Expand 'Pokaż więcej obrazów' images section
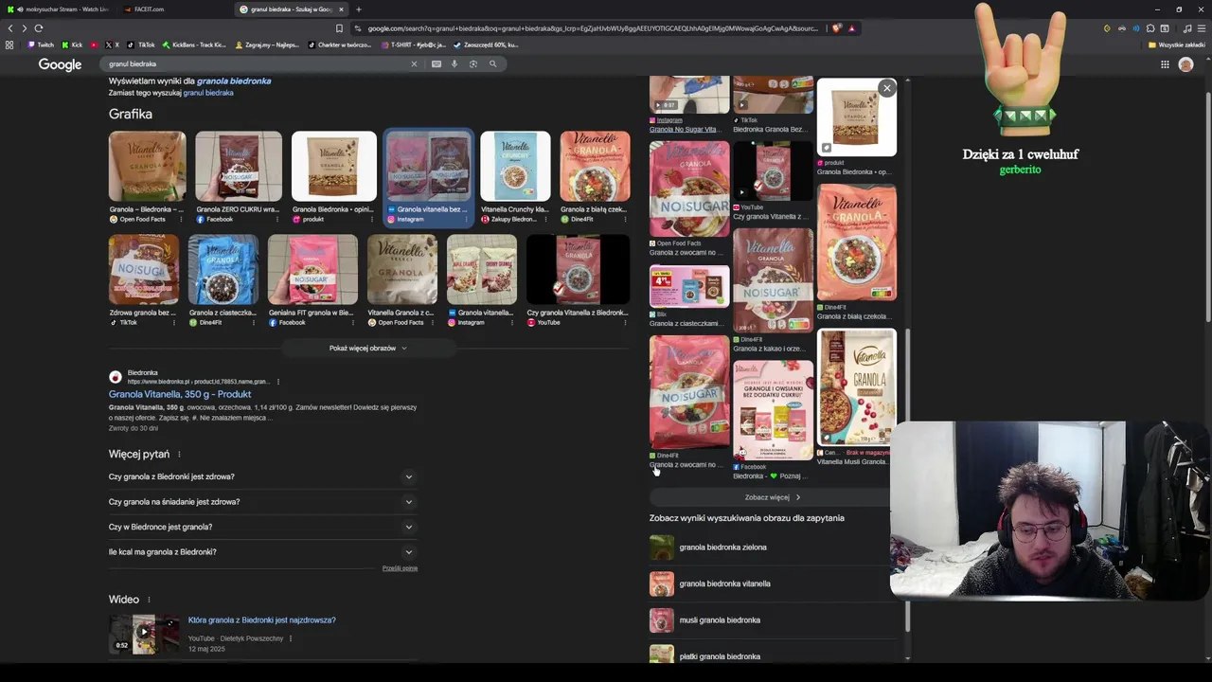The width and height of the screenshot is (1212, 682). pos(368,349)
